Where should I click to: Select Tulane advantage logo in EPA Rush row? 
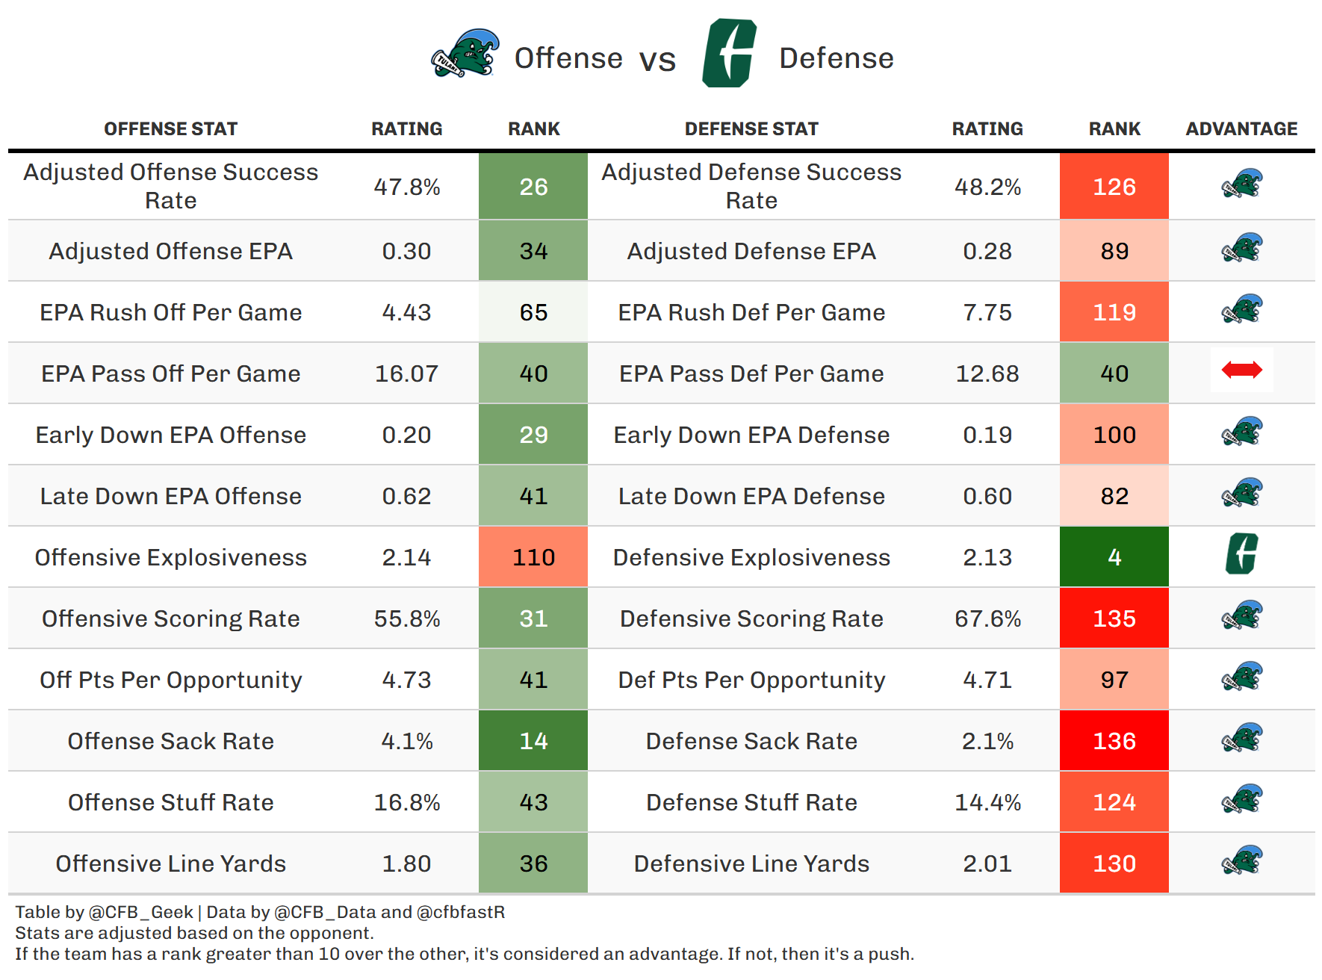coord(1241,309)
